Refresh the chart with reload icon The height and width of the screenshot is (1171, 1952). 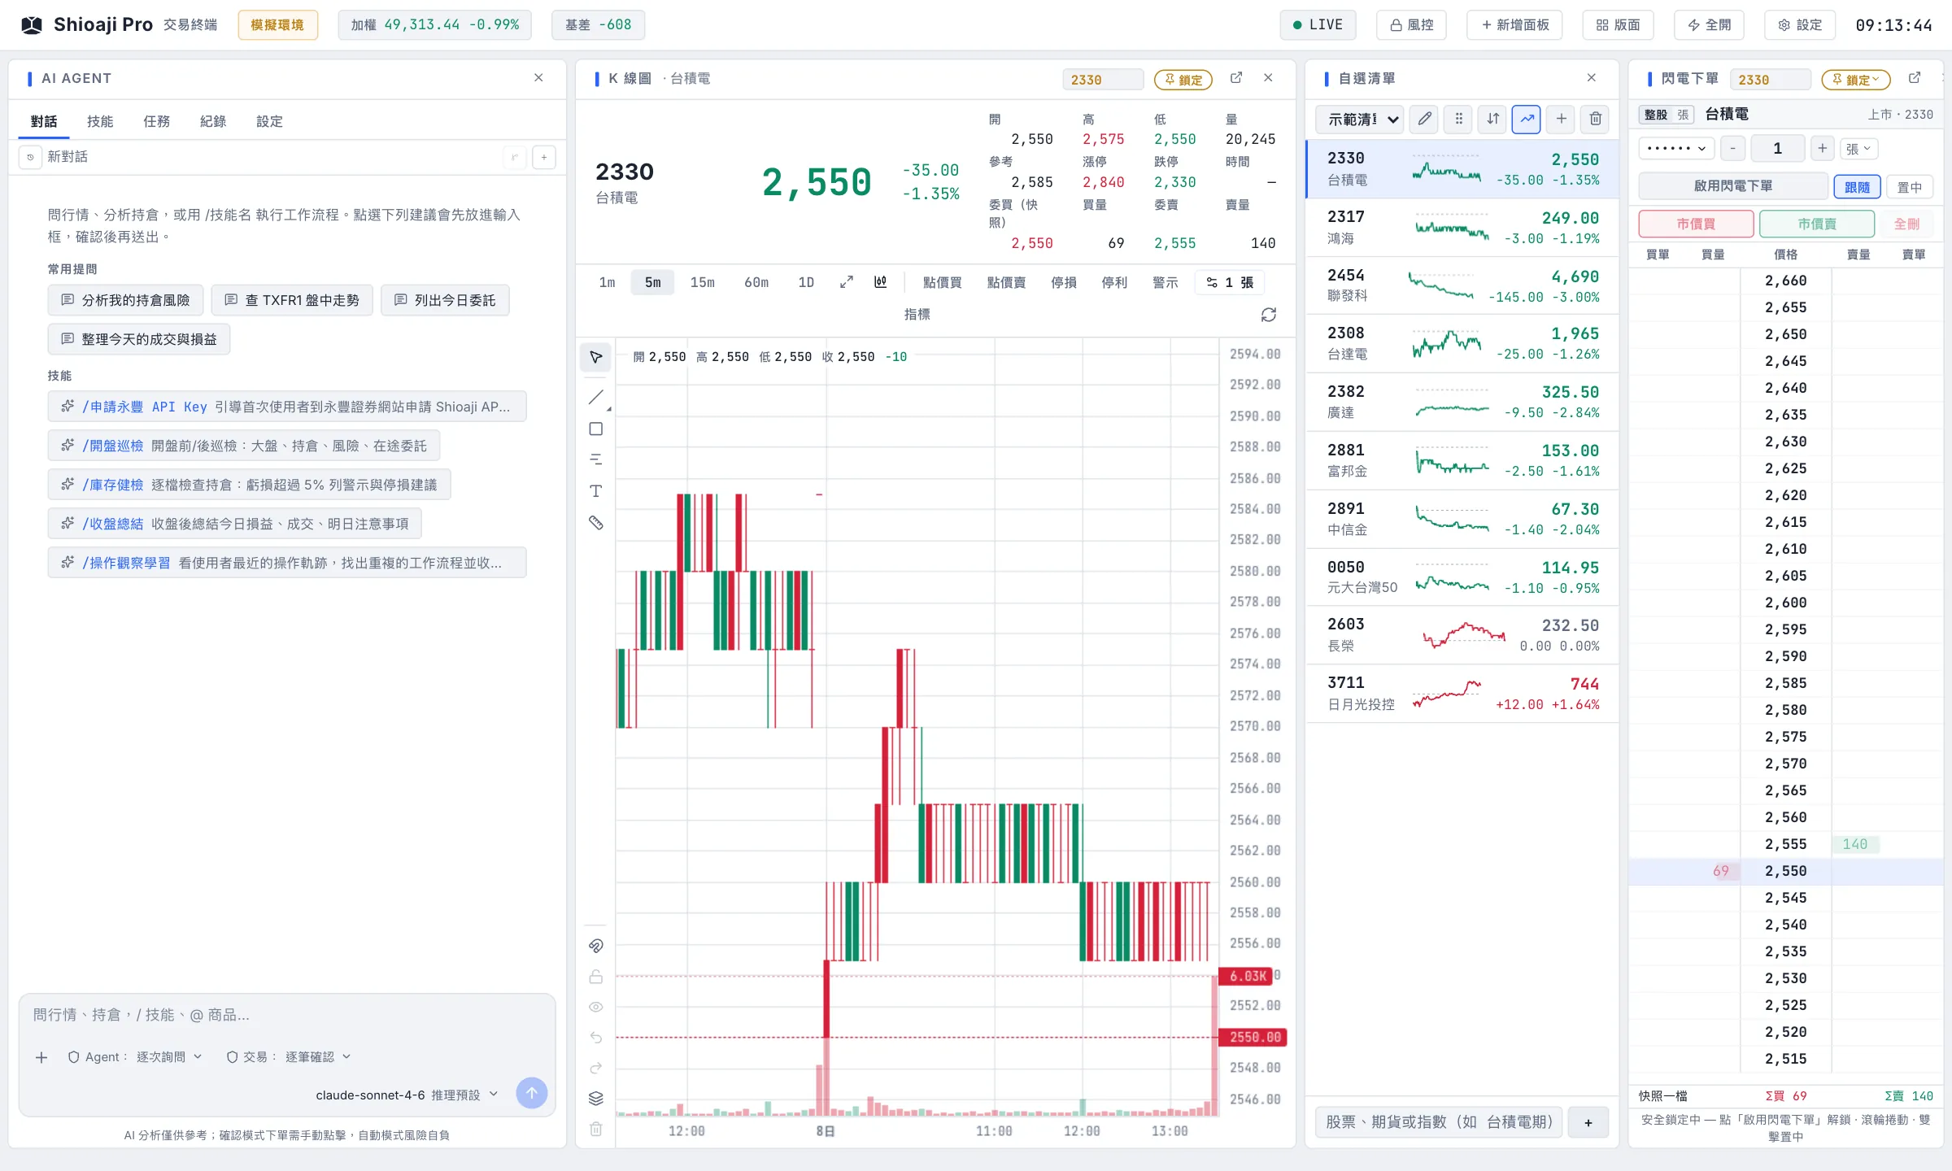point(1268,315)
